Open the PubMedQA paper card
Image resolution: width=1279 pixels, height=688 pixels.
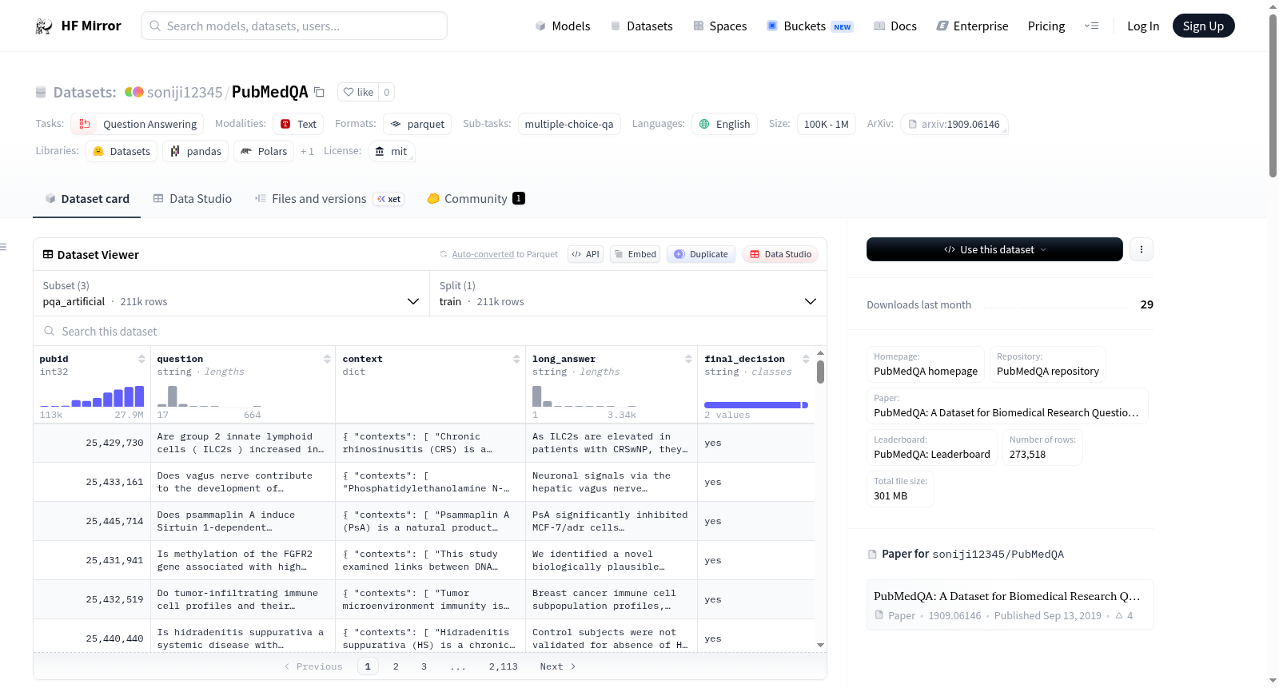[1010, 605]
